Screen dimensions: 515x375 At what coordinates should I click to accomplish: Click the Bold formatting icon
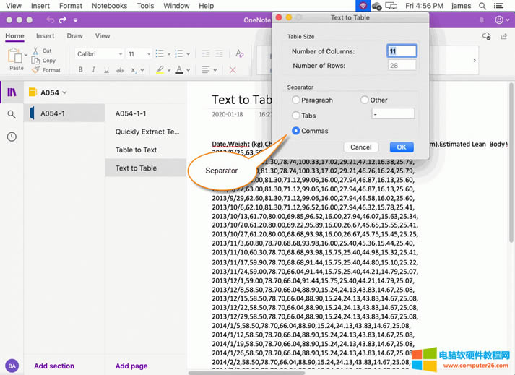coord(81,70)
